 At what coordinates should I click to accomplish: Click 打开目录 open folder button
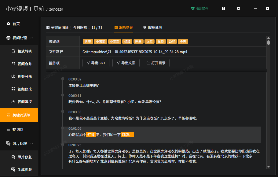coord(156,63)
